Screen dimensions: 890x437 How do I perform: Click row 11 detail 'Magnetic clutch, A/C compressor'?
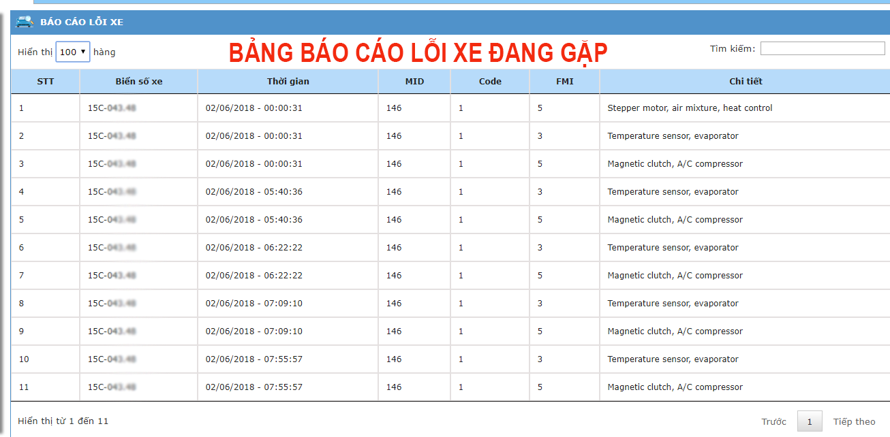point(675,387)
